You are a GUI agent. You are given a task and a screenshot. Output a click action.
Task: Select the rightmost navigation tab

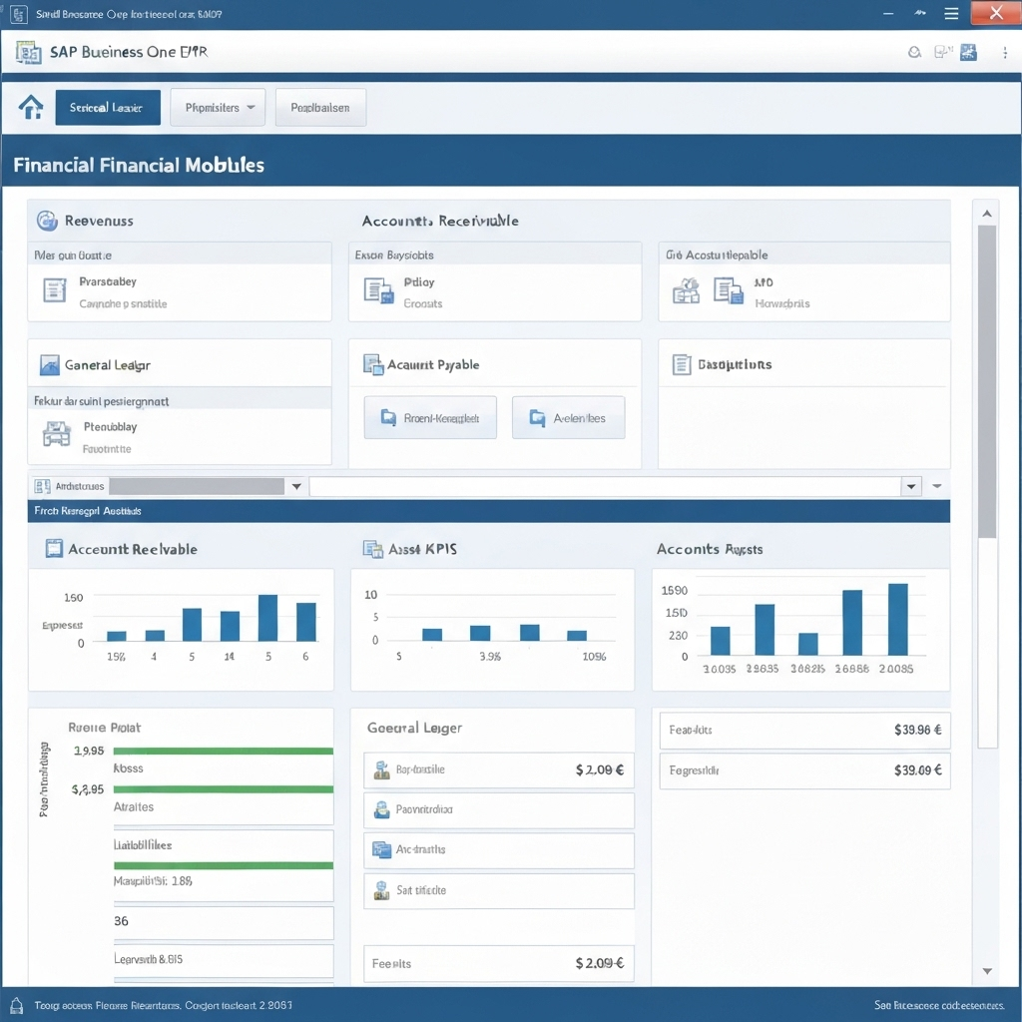tap(320, 105)
